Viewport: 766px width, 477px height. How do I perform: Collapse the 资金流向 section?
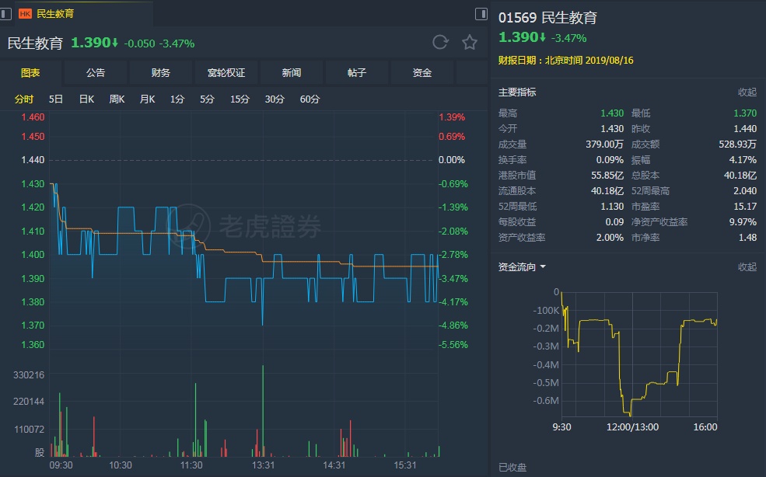click(x=747, y=267)
